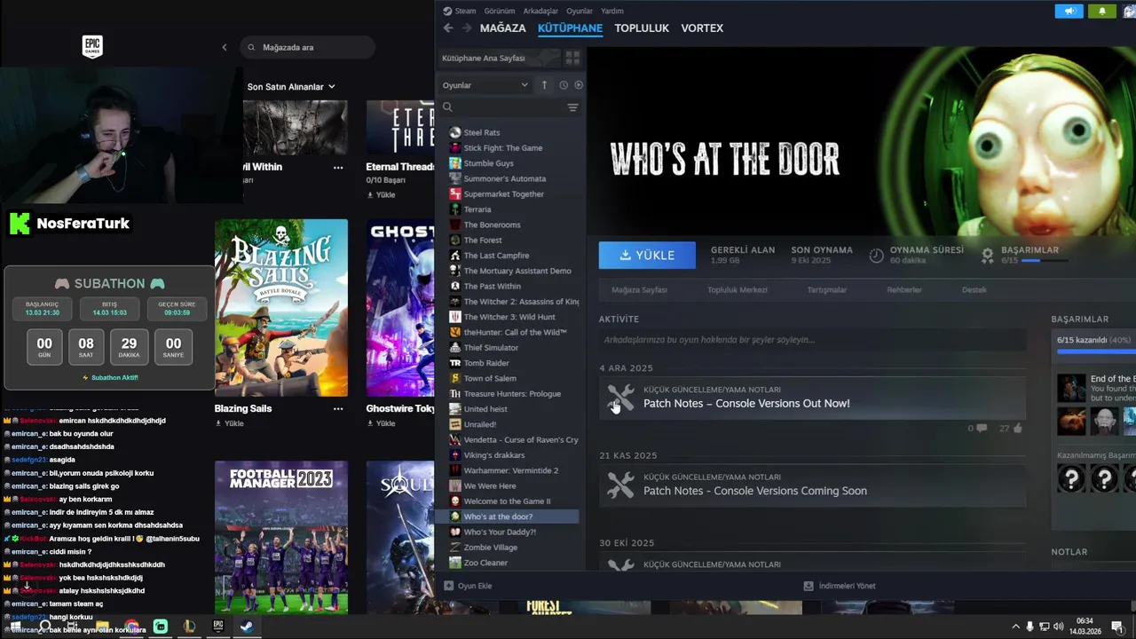Open Mağaza Sayfası link
Screen dimensions: 1136x639
[x=639, y=289]
